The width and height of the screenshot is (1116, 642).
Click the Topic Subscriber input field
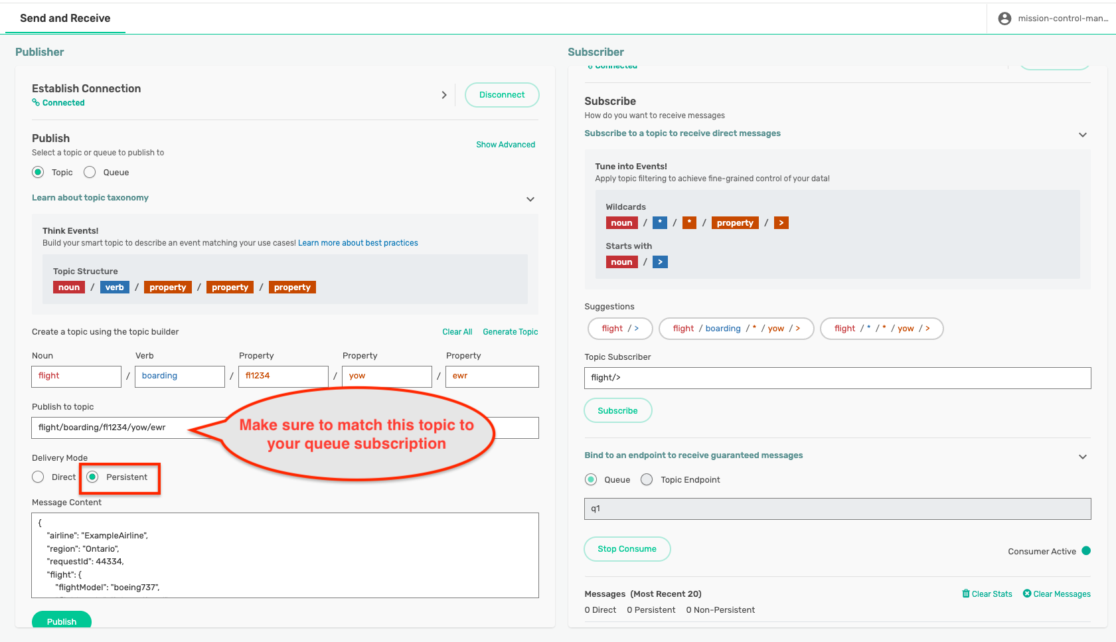pyautogui.click(x=837, y=378)
